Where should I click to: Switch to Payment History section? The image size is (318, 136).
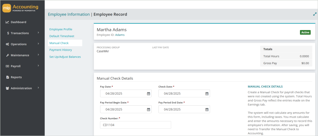pos(61,50)
